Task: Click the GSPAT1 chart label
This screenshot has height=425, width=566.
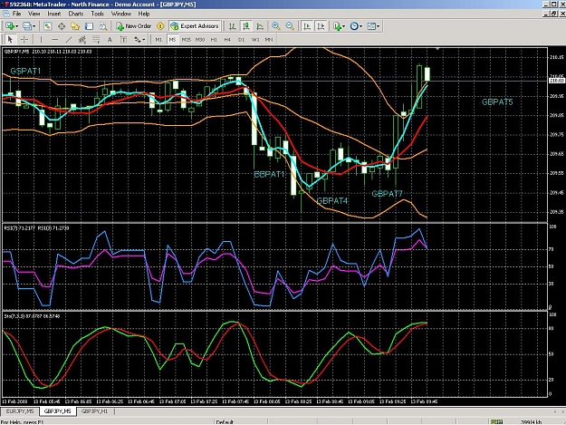Action: 25,71
